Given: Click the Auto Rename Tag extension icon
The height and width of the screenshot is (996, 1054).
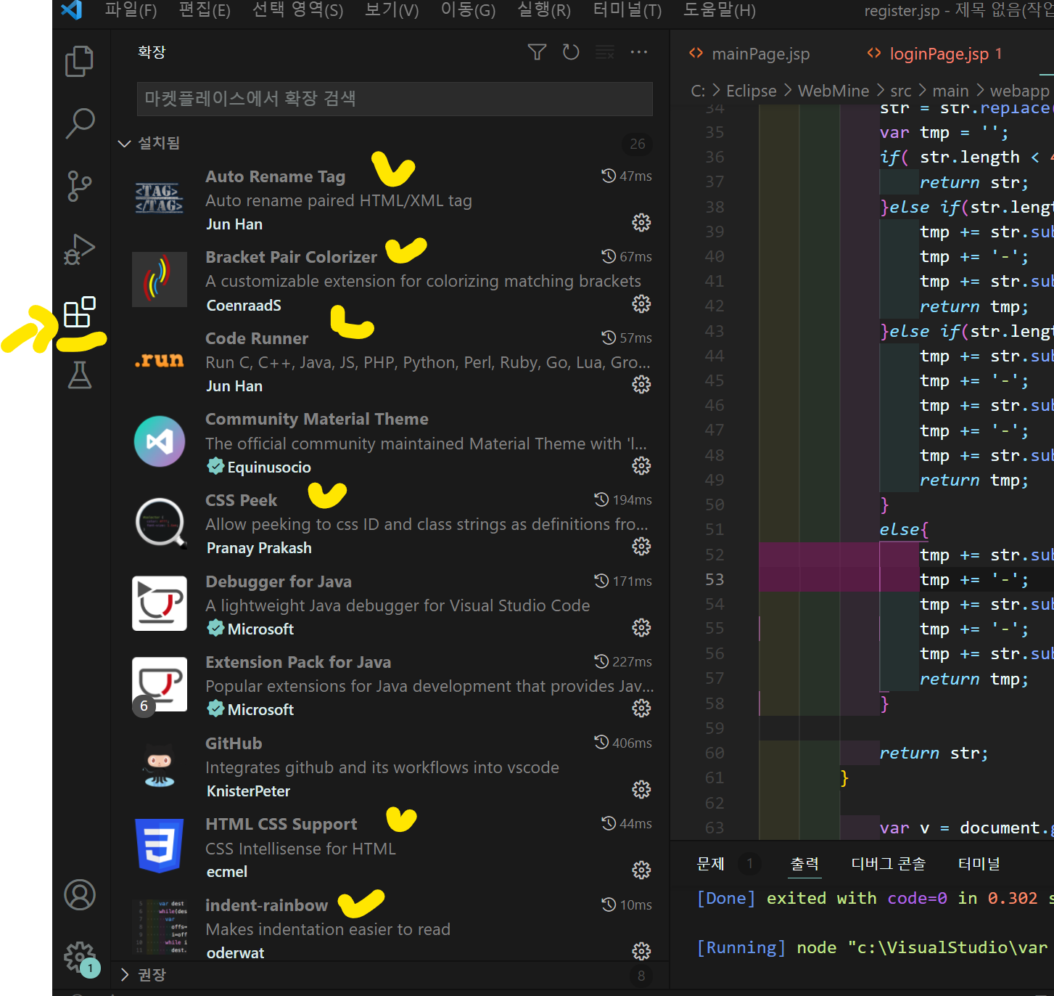Looking at the screenshot, I should (160, 198).
